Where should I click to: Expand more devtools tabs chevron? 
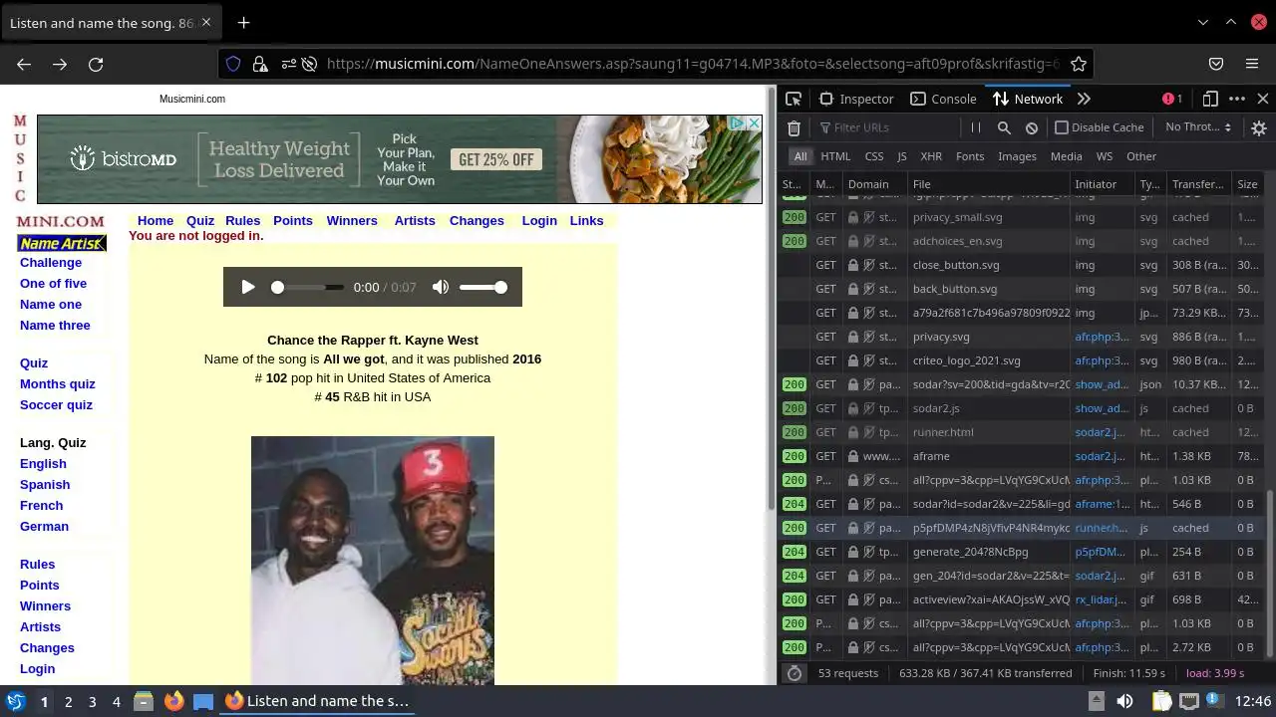pos(1085,99)
